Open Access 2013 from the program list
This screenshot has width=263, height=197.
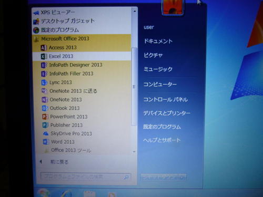[x=82, y=47]
